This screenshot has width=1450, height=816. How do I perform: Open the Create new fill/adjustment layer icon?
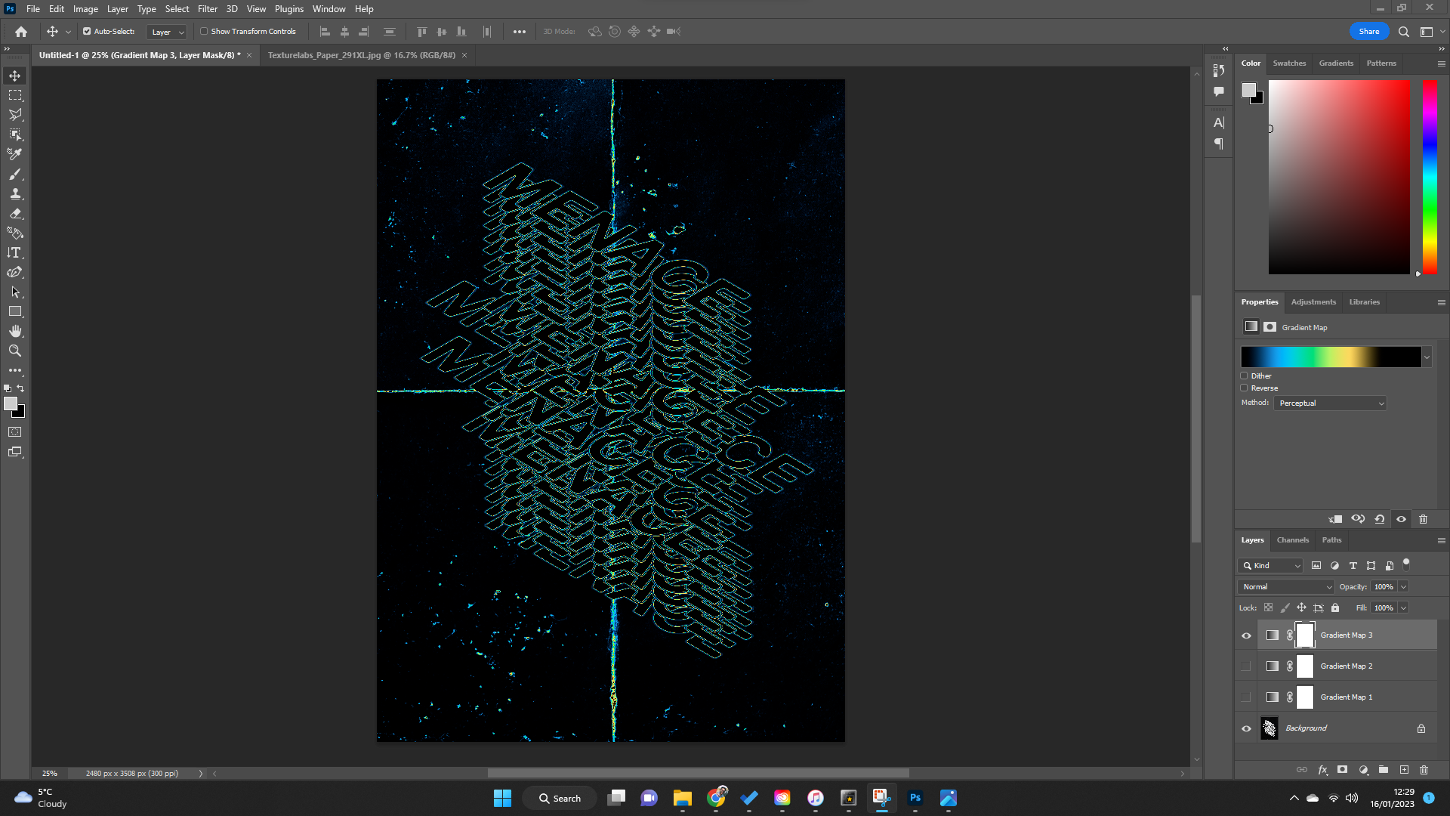tap(1364, 770)
